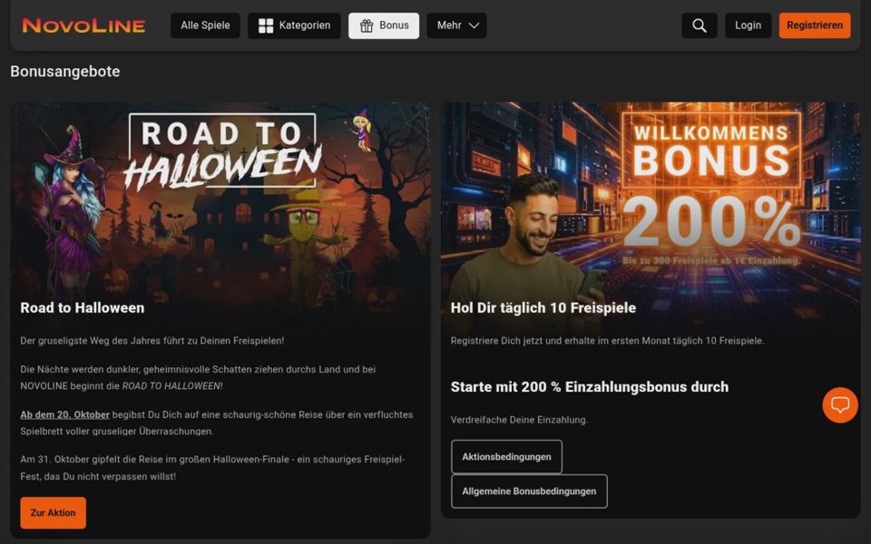Click the gift icon in Bonus tab
871x544 pixels.
367,25
